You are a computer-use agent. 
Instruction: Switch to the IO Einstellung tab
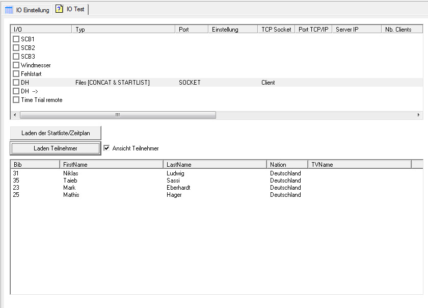point(28,10)
